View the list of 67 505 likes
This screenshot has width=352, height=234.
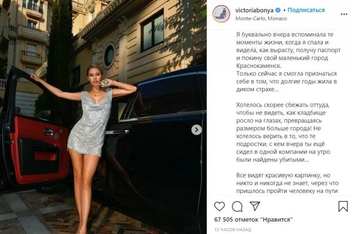pyautogui.click(x=253, y=220)
